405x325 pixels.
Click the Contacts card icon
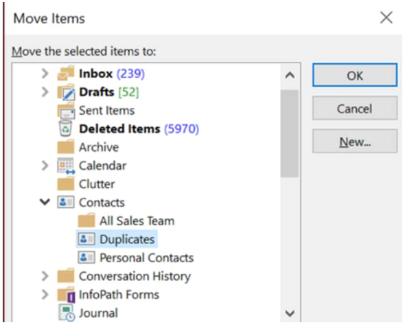pyautogui.click(x=66, y=202)
